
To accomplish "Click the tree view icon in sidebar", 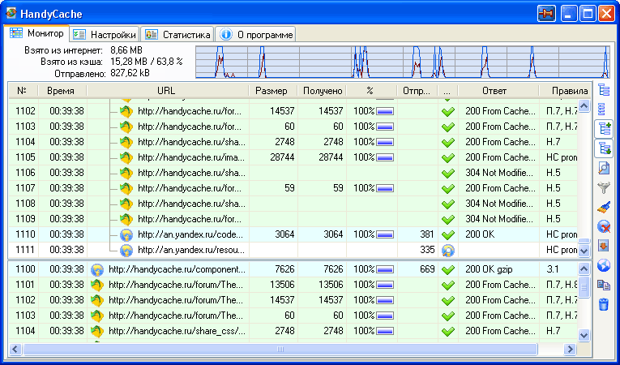I will point(604,91).
